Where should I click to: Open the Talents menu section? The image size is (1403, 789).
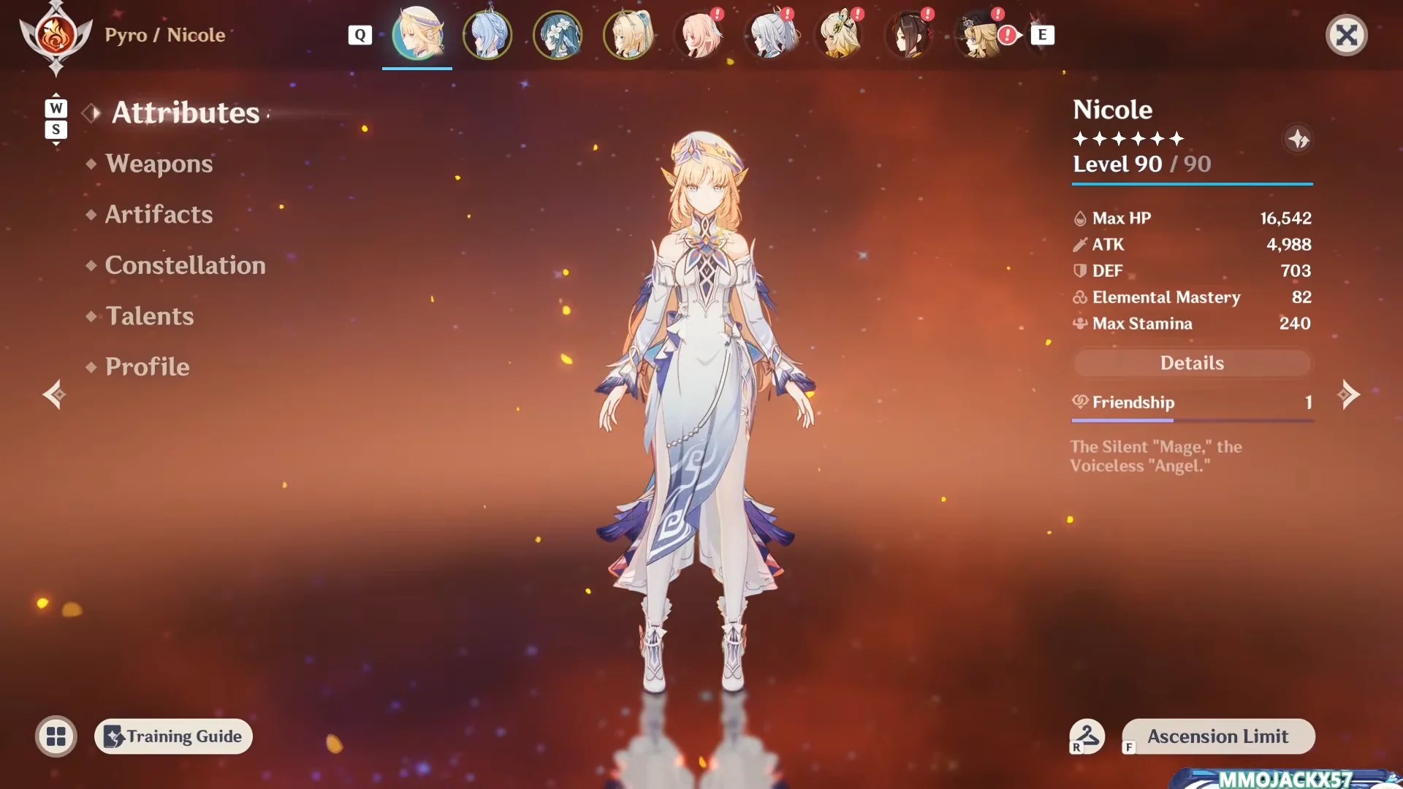click(149, 316)
